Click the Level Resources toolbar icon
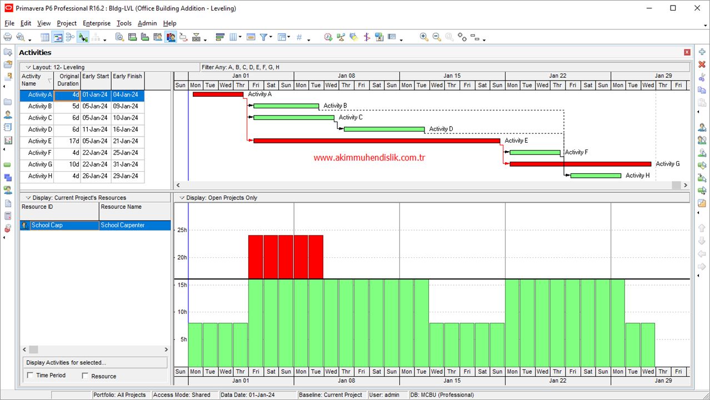The height and width of the screenshot is (400, 710). (x=341, y=37)
